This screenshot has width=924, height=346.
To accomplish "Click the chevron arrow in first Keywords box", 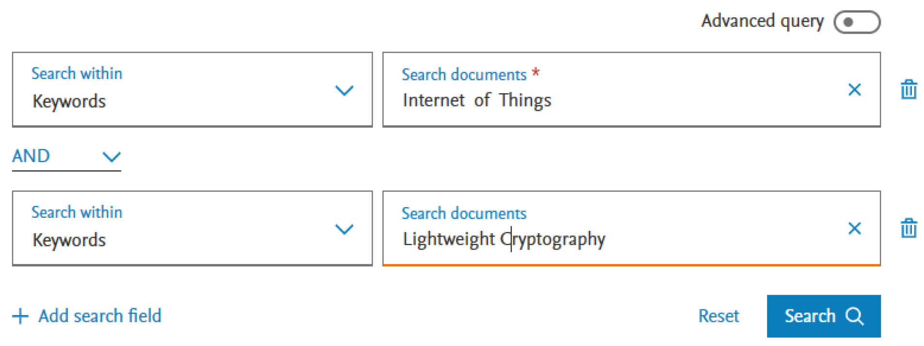I will tap(344, 90).
